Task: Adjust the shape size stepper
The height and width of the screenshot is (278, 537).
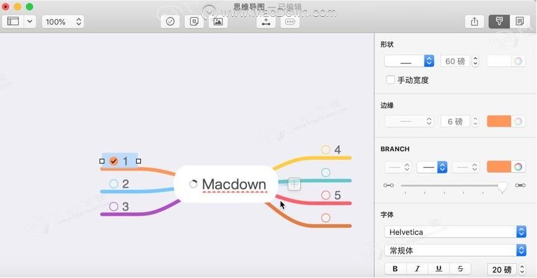Action: coord(475,61)
